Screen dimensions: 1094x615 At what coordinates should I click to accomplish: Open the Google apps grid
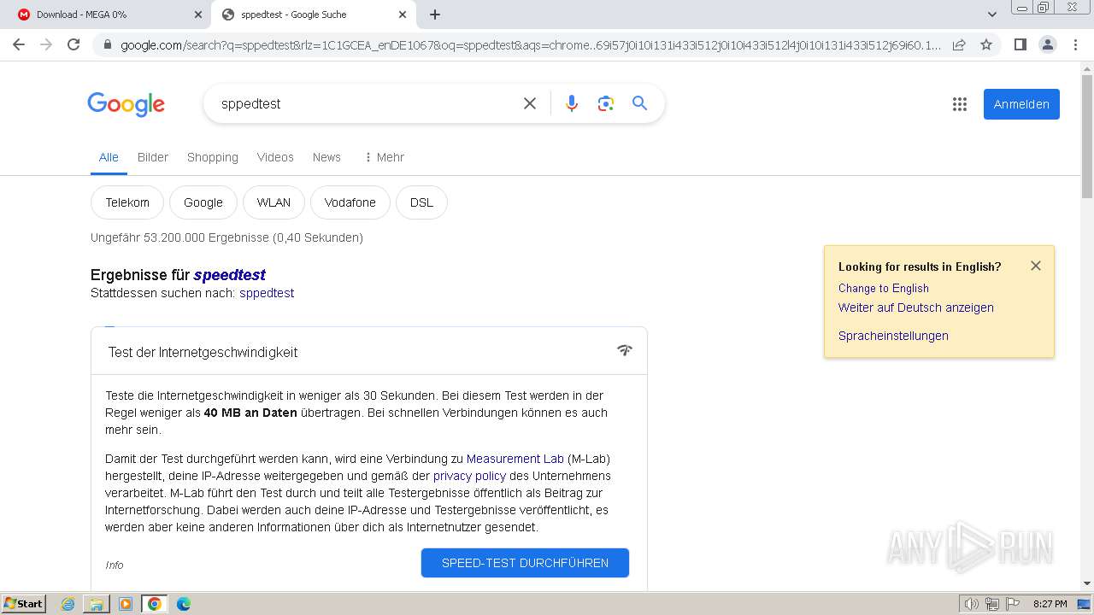(960, 104)
